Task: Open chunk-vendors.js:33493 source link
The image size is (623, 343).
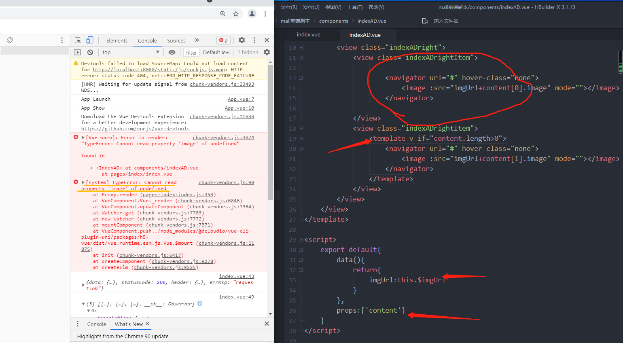Action: (222, 84)
